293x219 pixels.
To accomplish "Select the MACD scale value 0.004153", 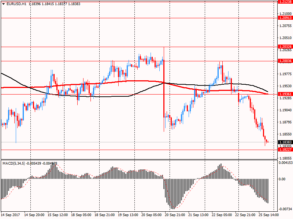I will tap(286, 163).
